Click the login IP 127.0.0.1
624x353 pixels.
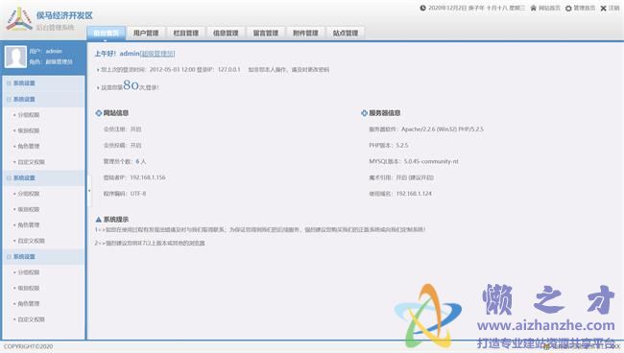click(228, 70)
